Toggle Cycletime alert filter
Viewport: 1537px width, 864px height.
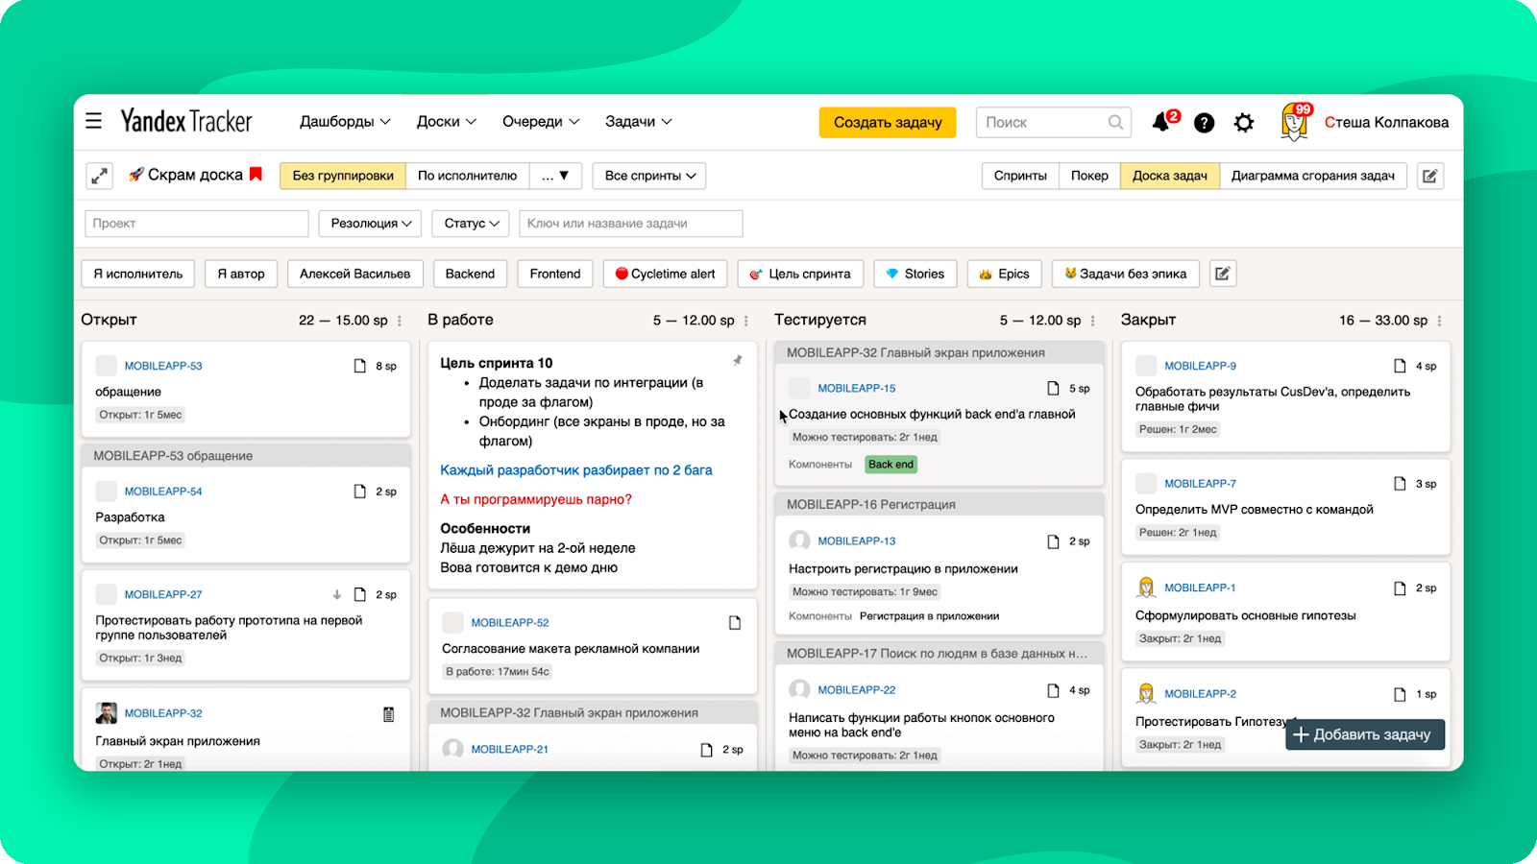[666, 274]
